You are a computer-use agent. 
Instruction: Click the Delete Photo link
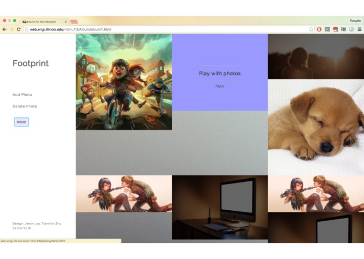tap(25, 106)
